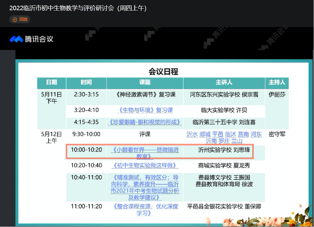Viewport: 314px width, 227px height.
Task: Click the 兰山 link
Action: pos(237,141)
